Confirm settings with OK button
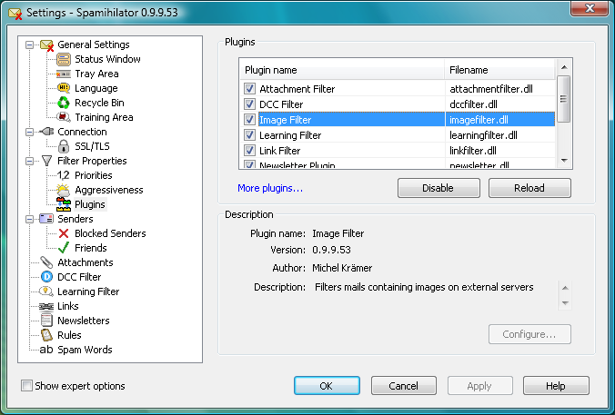615x415 pixels. 327,386
